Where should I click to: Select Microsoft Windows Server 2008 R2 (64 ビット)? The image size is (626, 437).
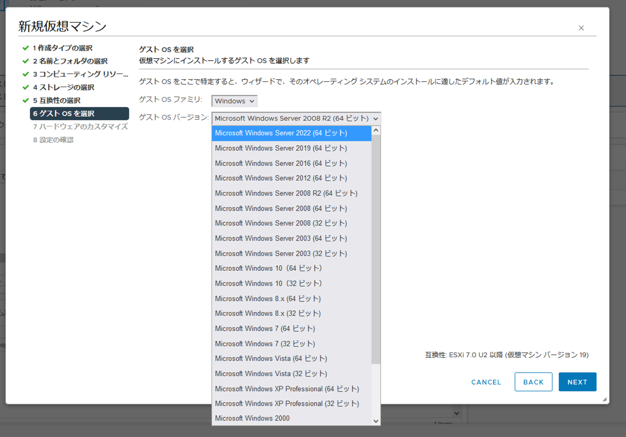pyautogui.click(x=285, y=193)
